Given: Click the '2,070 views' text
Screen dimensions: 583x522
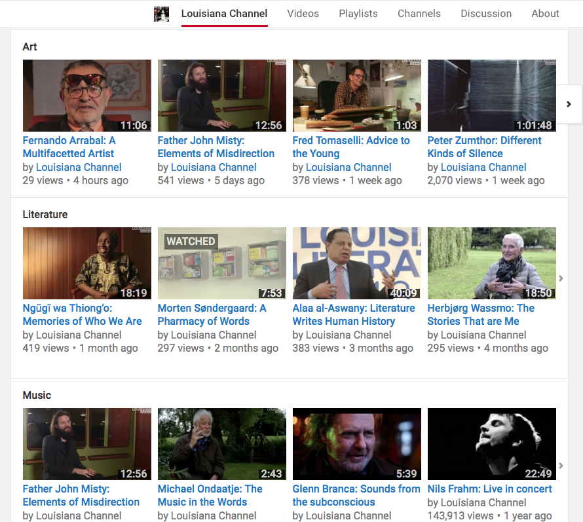Looking at the screenshot, I should click(x=455, y=181).
